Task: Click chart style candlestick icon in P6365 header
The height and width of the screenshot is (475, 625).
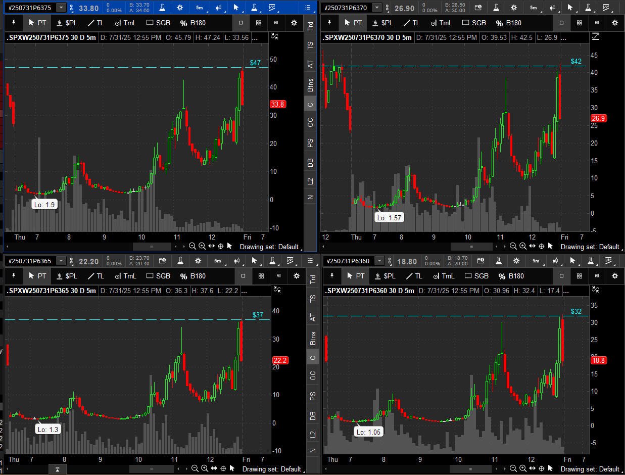Action: pyautogui.click(x=237, y=261)
